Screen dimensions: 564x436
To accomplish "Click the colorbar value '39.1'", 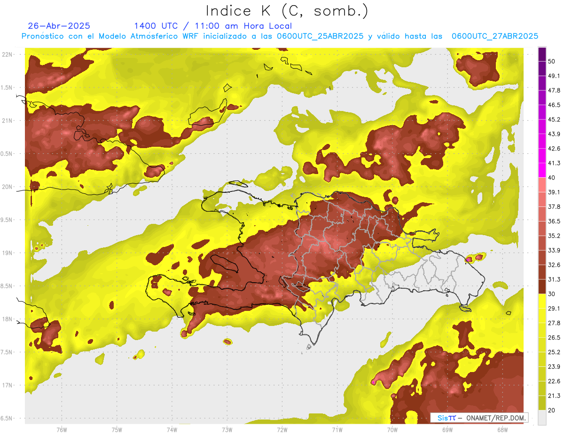I will tap(554, 192).
